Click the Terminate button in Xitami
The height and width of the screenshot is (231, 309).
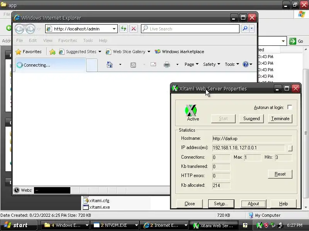point(280,119)
